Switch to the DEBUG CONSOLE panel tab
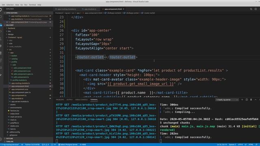260x146 pixels. (x=81, y=100)
